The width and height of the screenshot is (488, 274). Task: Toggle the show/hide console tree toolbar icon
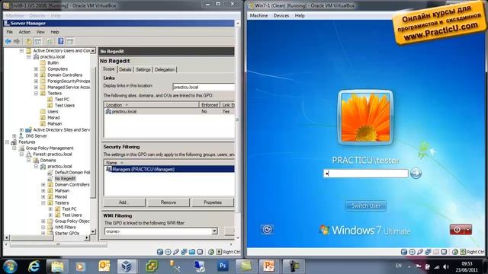tap(38, 41)
